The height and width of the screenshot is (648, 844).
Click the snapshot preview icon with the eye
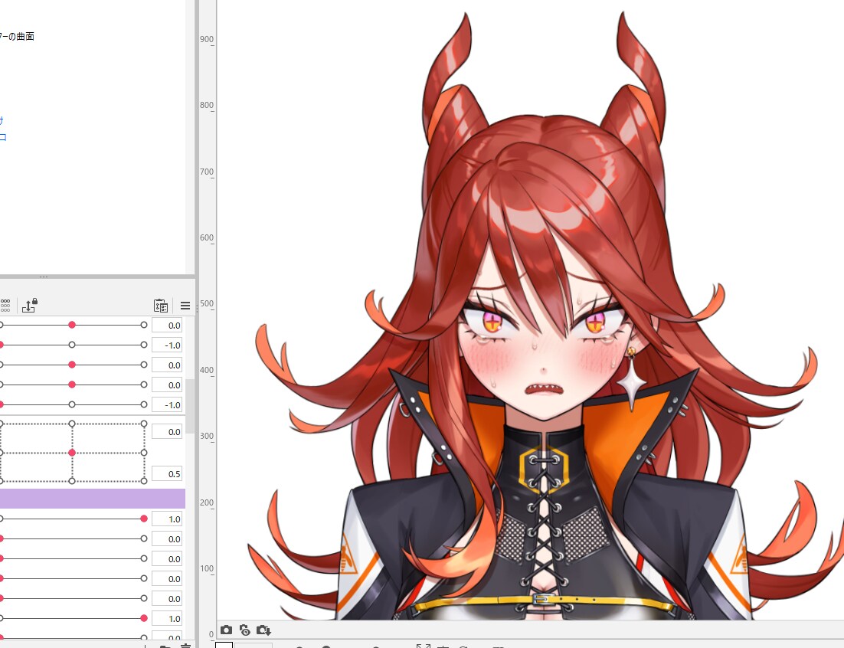[245, 630]
